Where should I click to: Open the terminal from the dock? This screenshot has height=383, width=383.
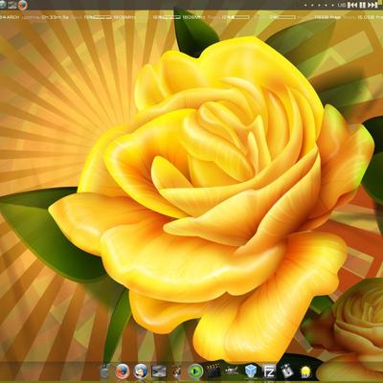click(159, 372)
